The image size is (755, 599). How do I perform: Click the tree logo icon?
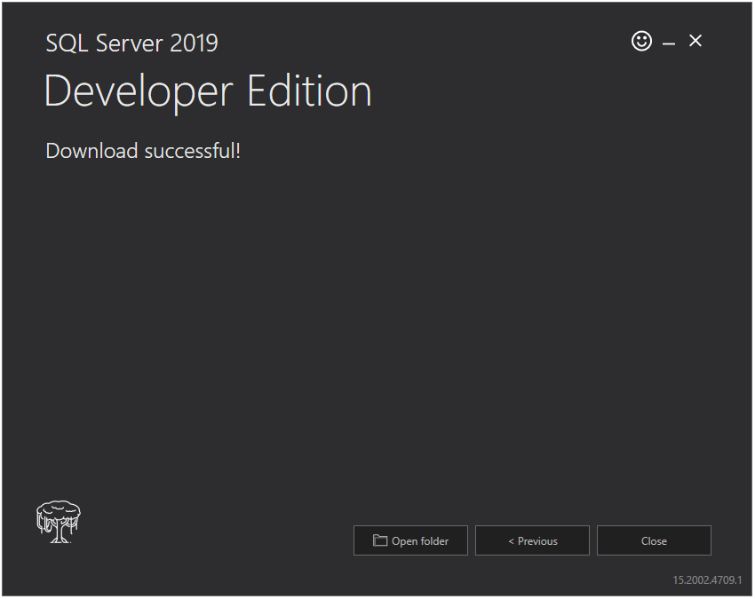pos(59,522)
